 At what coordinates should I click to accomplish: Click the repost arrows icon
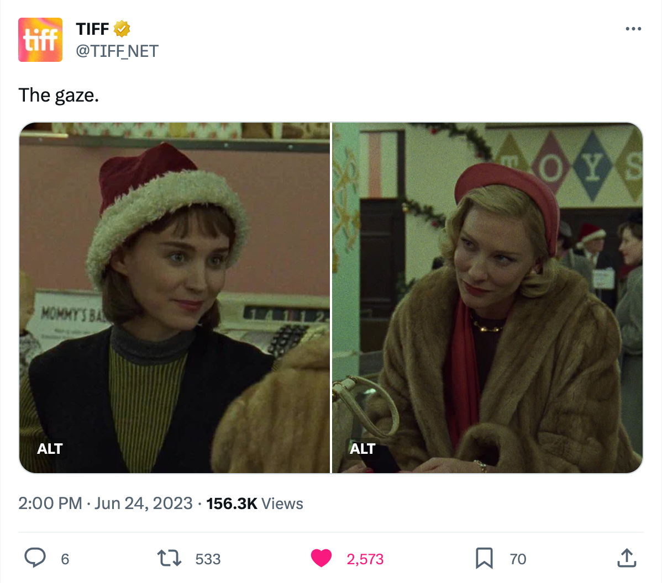169,558
